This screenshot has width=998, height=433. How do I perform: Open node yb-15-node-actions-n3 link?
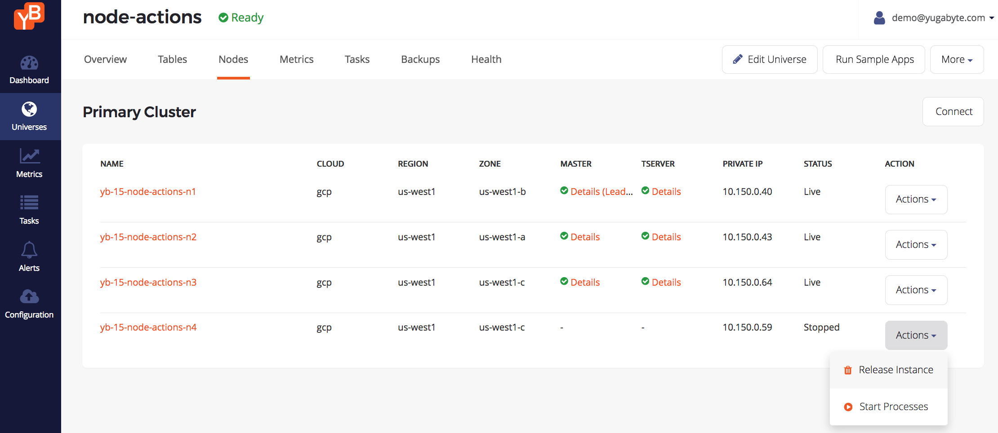148,283
